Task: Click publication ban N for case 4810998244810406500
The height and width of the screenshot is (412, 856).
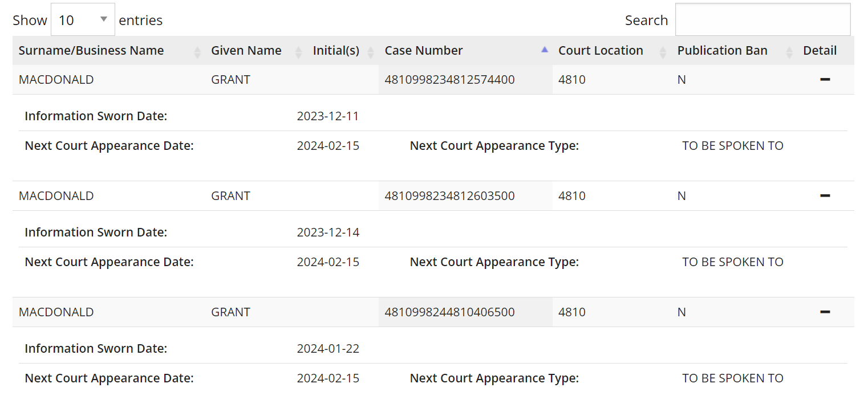Action: pyautogui.click(x=681, y=312)
